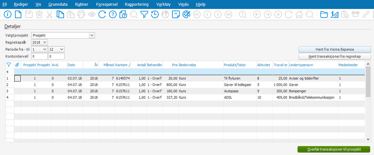The image size is (374, 155).
Task: Click Overfør transaksjoner til prosjekt button
Action: point(334,149)
